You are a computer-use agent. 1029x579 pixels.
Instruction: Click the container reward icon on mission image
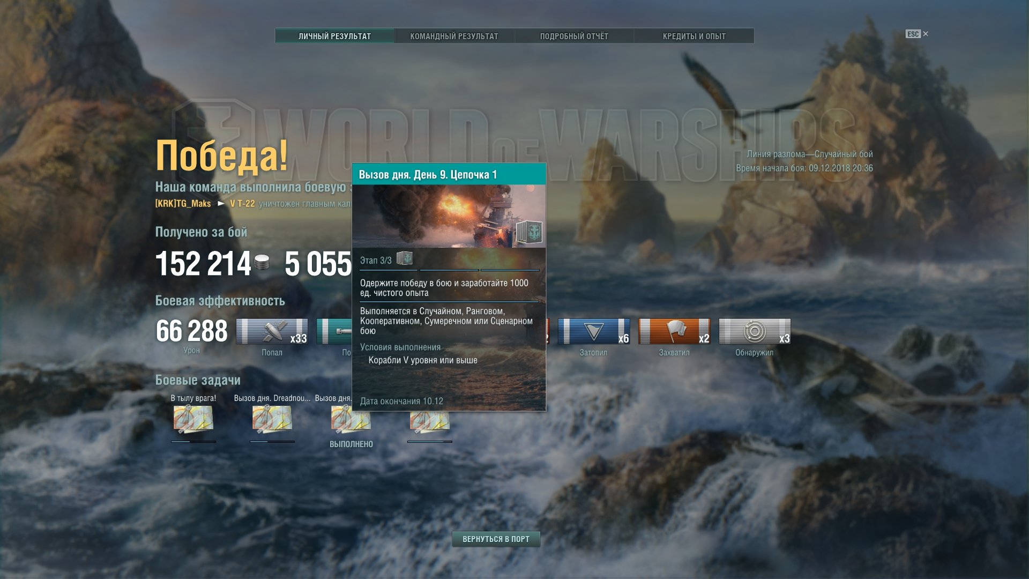pos(529,232)
